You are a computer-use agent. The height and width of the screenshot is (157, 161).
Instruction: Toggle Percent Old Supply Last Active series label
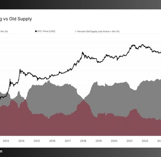pos(98,31)
